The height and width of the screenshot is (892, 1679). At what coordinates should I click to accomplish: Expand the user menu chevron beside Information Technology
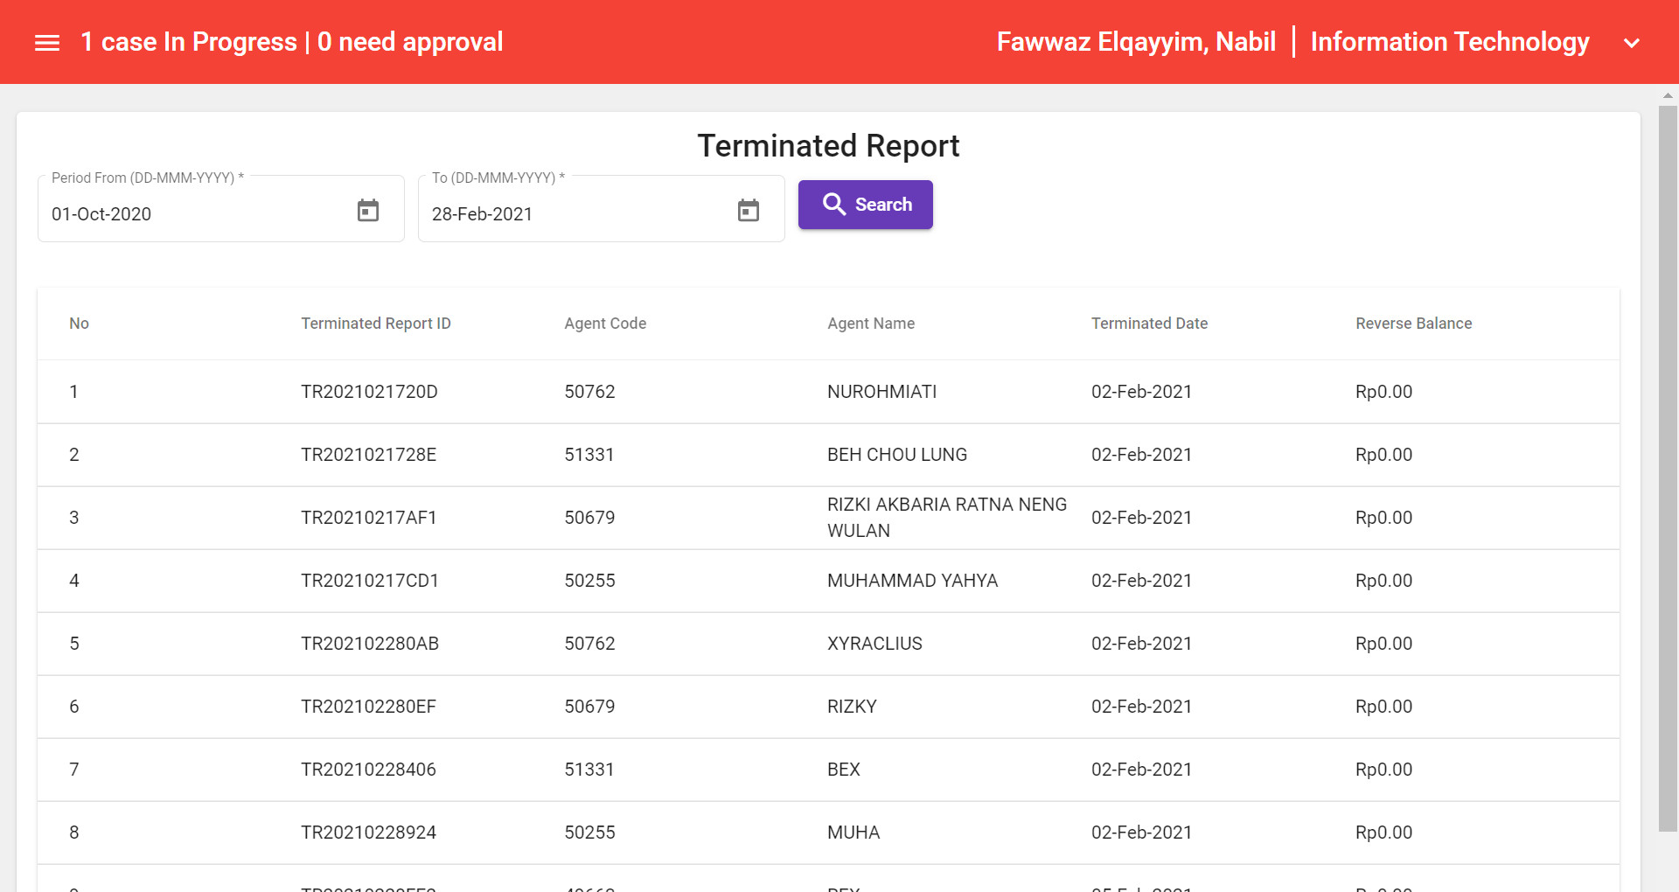[1632, 42]
